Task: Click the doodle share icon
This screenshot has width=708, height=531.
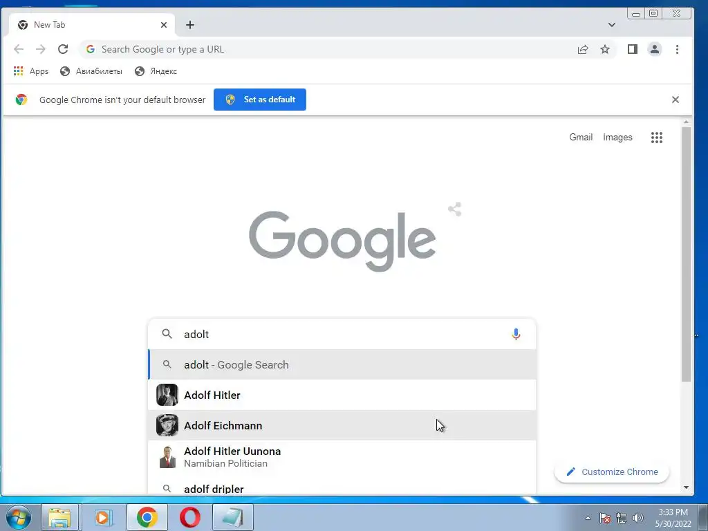Action: (x=455, y=209)
